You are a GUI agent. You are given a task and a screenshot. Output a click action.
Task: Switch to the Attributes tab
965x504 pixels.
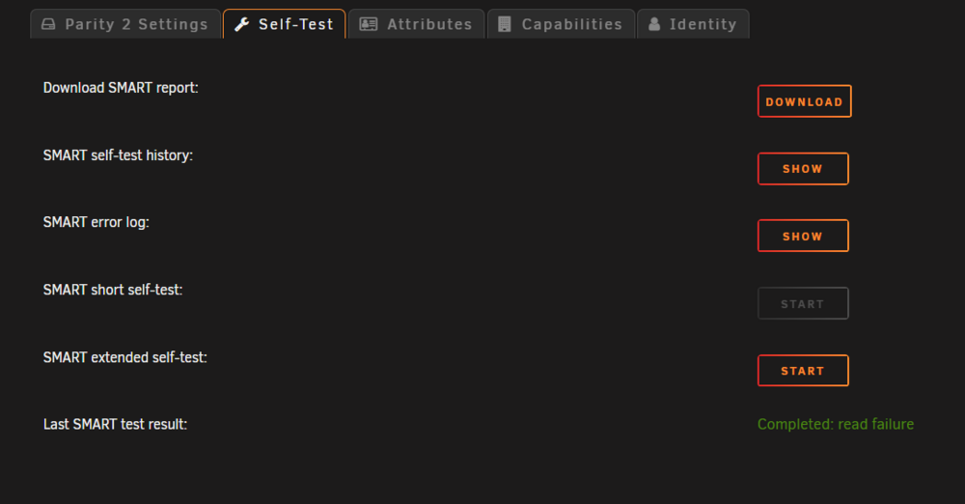tap(416, 24)
